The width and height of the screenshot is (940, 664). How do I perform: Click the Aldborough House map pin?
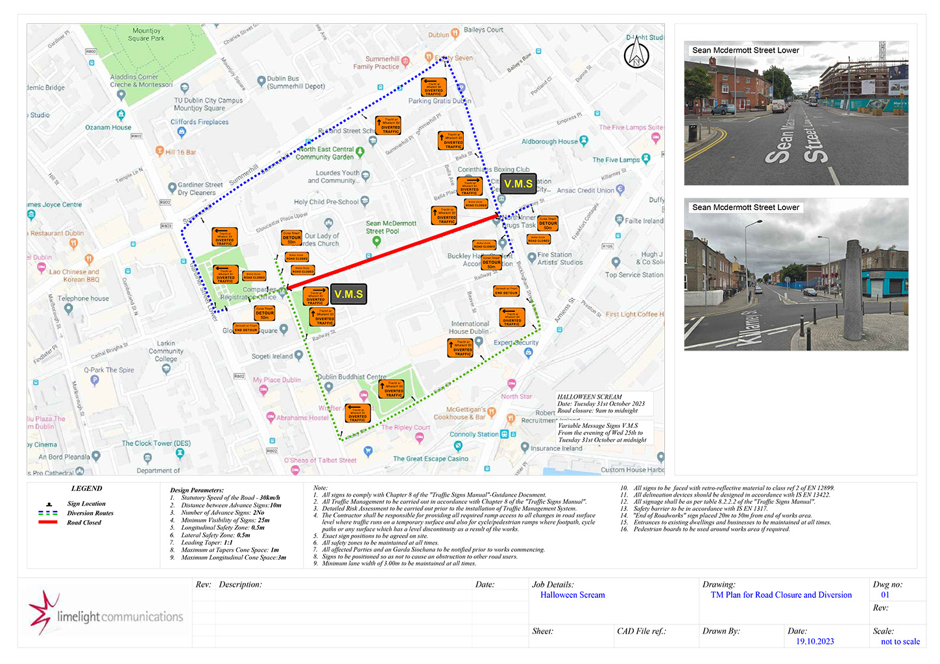pyautogui.click(x=584, y=141)
